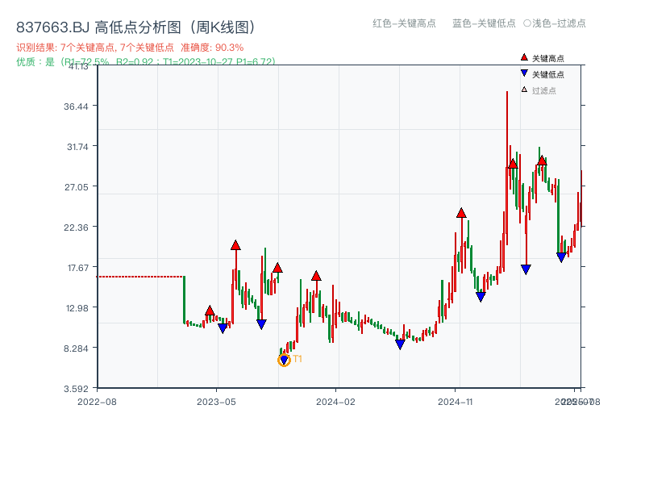
Task: Toggle 过滤点 series visibility via legend entry
Action: (x=542, y=89)
